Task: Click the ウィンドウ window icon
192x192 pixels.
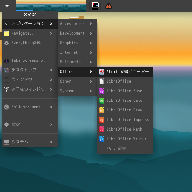Action: tap(6, 80)
